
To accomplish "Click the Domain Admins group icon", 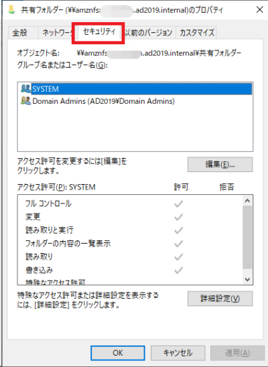I will coord(25,101).
